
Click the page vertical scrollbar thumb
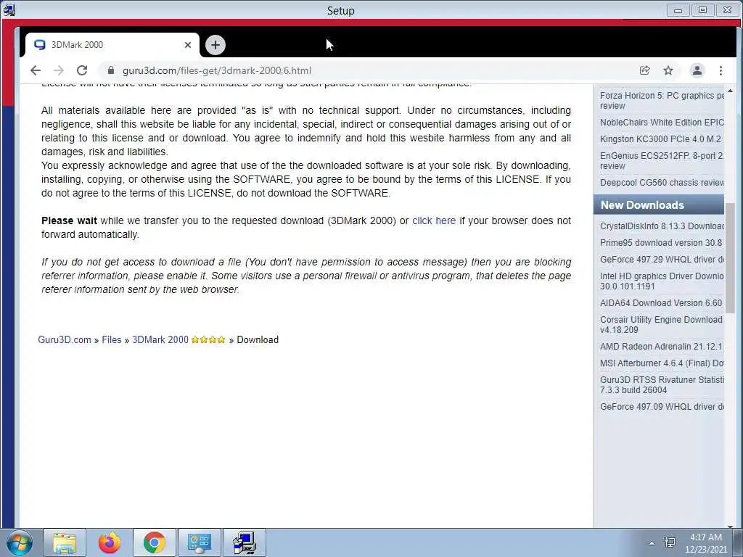(730, 258)
